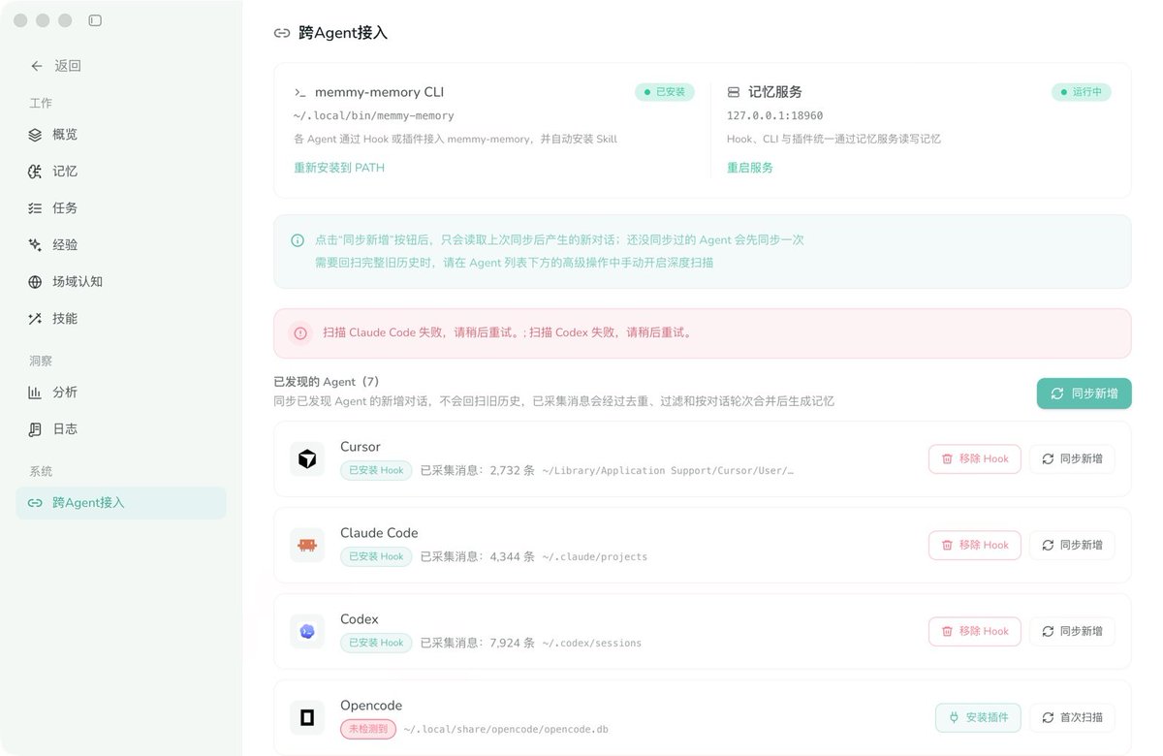Click 已发现的 Agent (7) heading

(x=327, y=382)
